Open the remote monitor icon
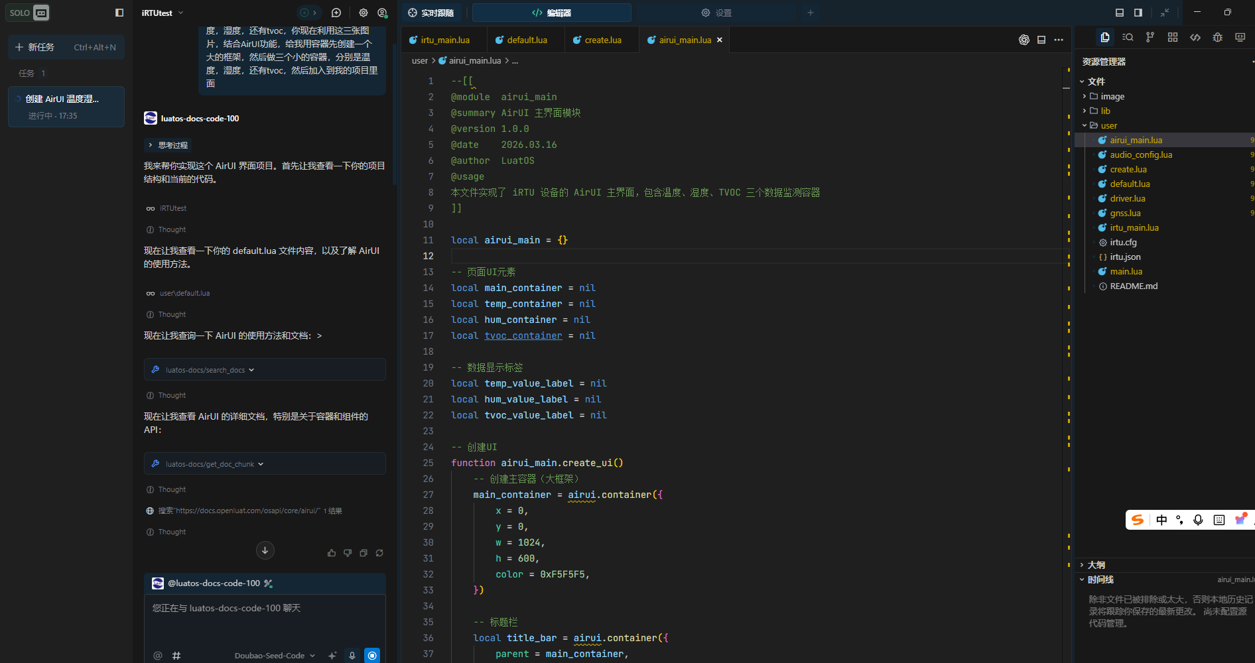This screenshot has width=1255, height=663. click(1240, 37)
